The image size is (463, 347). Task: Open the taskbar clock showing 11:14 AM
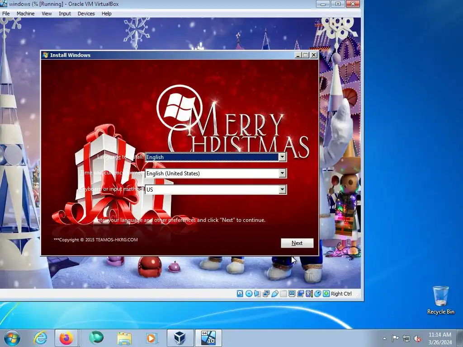(x=440, y=338)
